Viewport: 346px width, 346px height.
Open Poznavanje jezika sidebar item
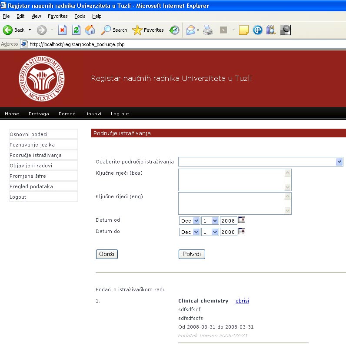(43, 145)
